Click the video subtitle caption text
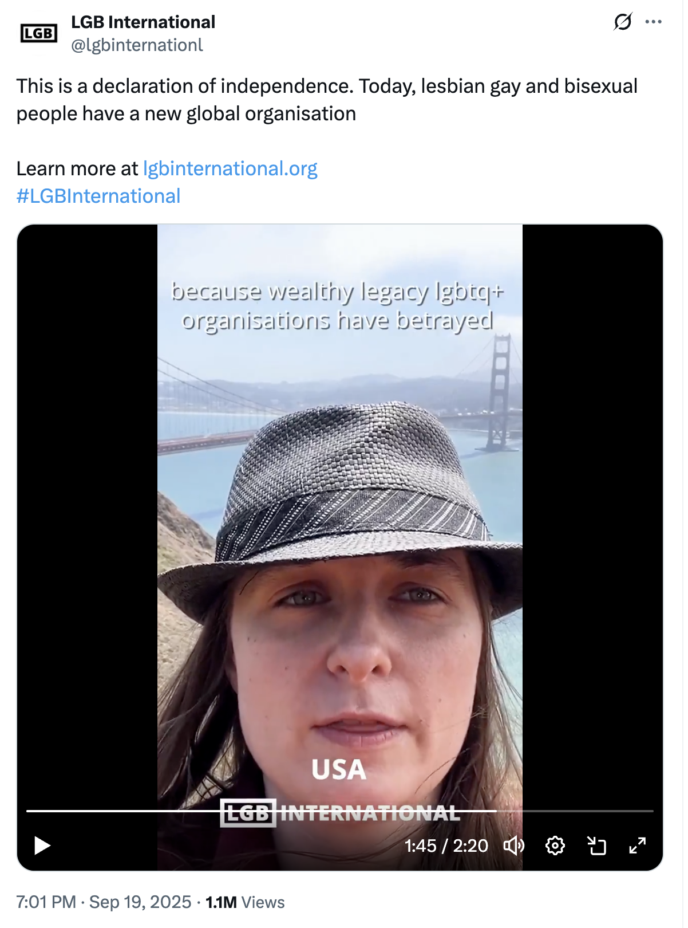The width and height of the screenshot is (688, 928). [338, 306]
